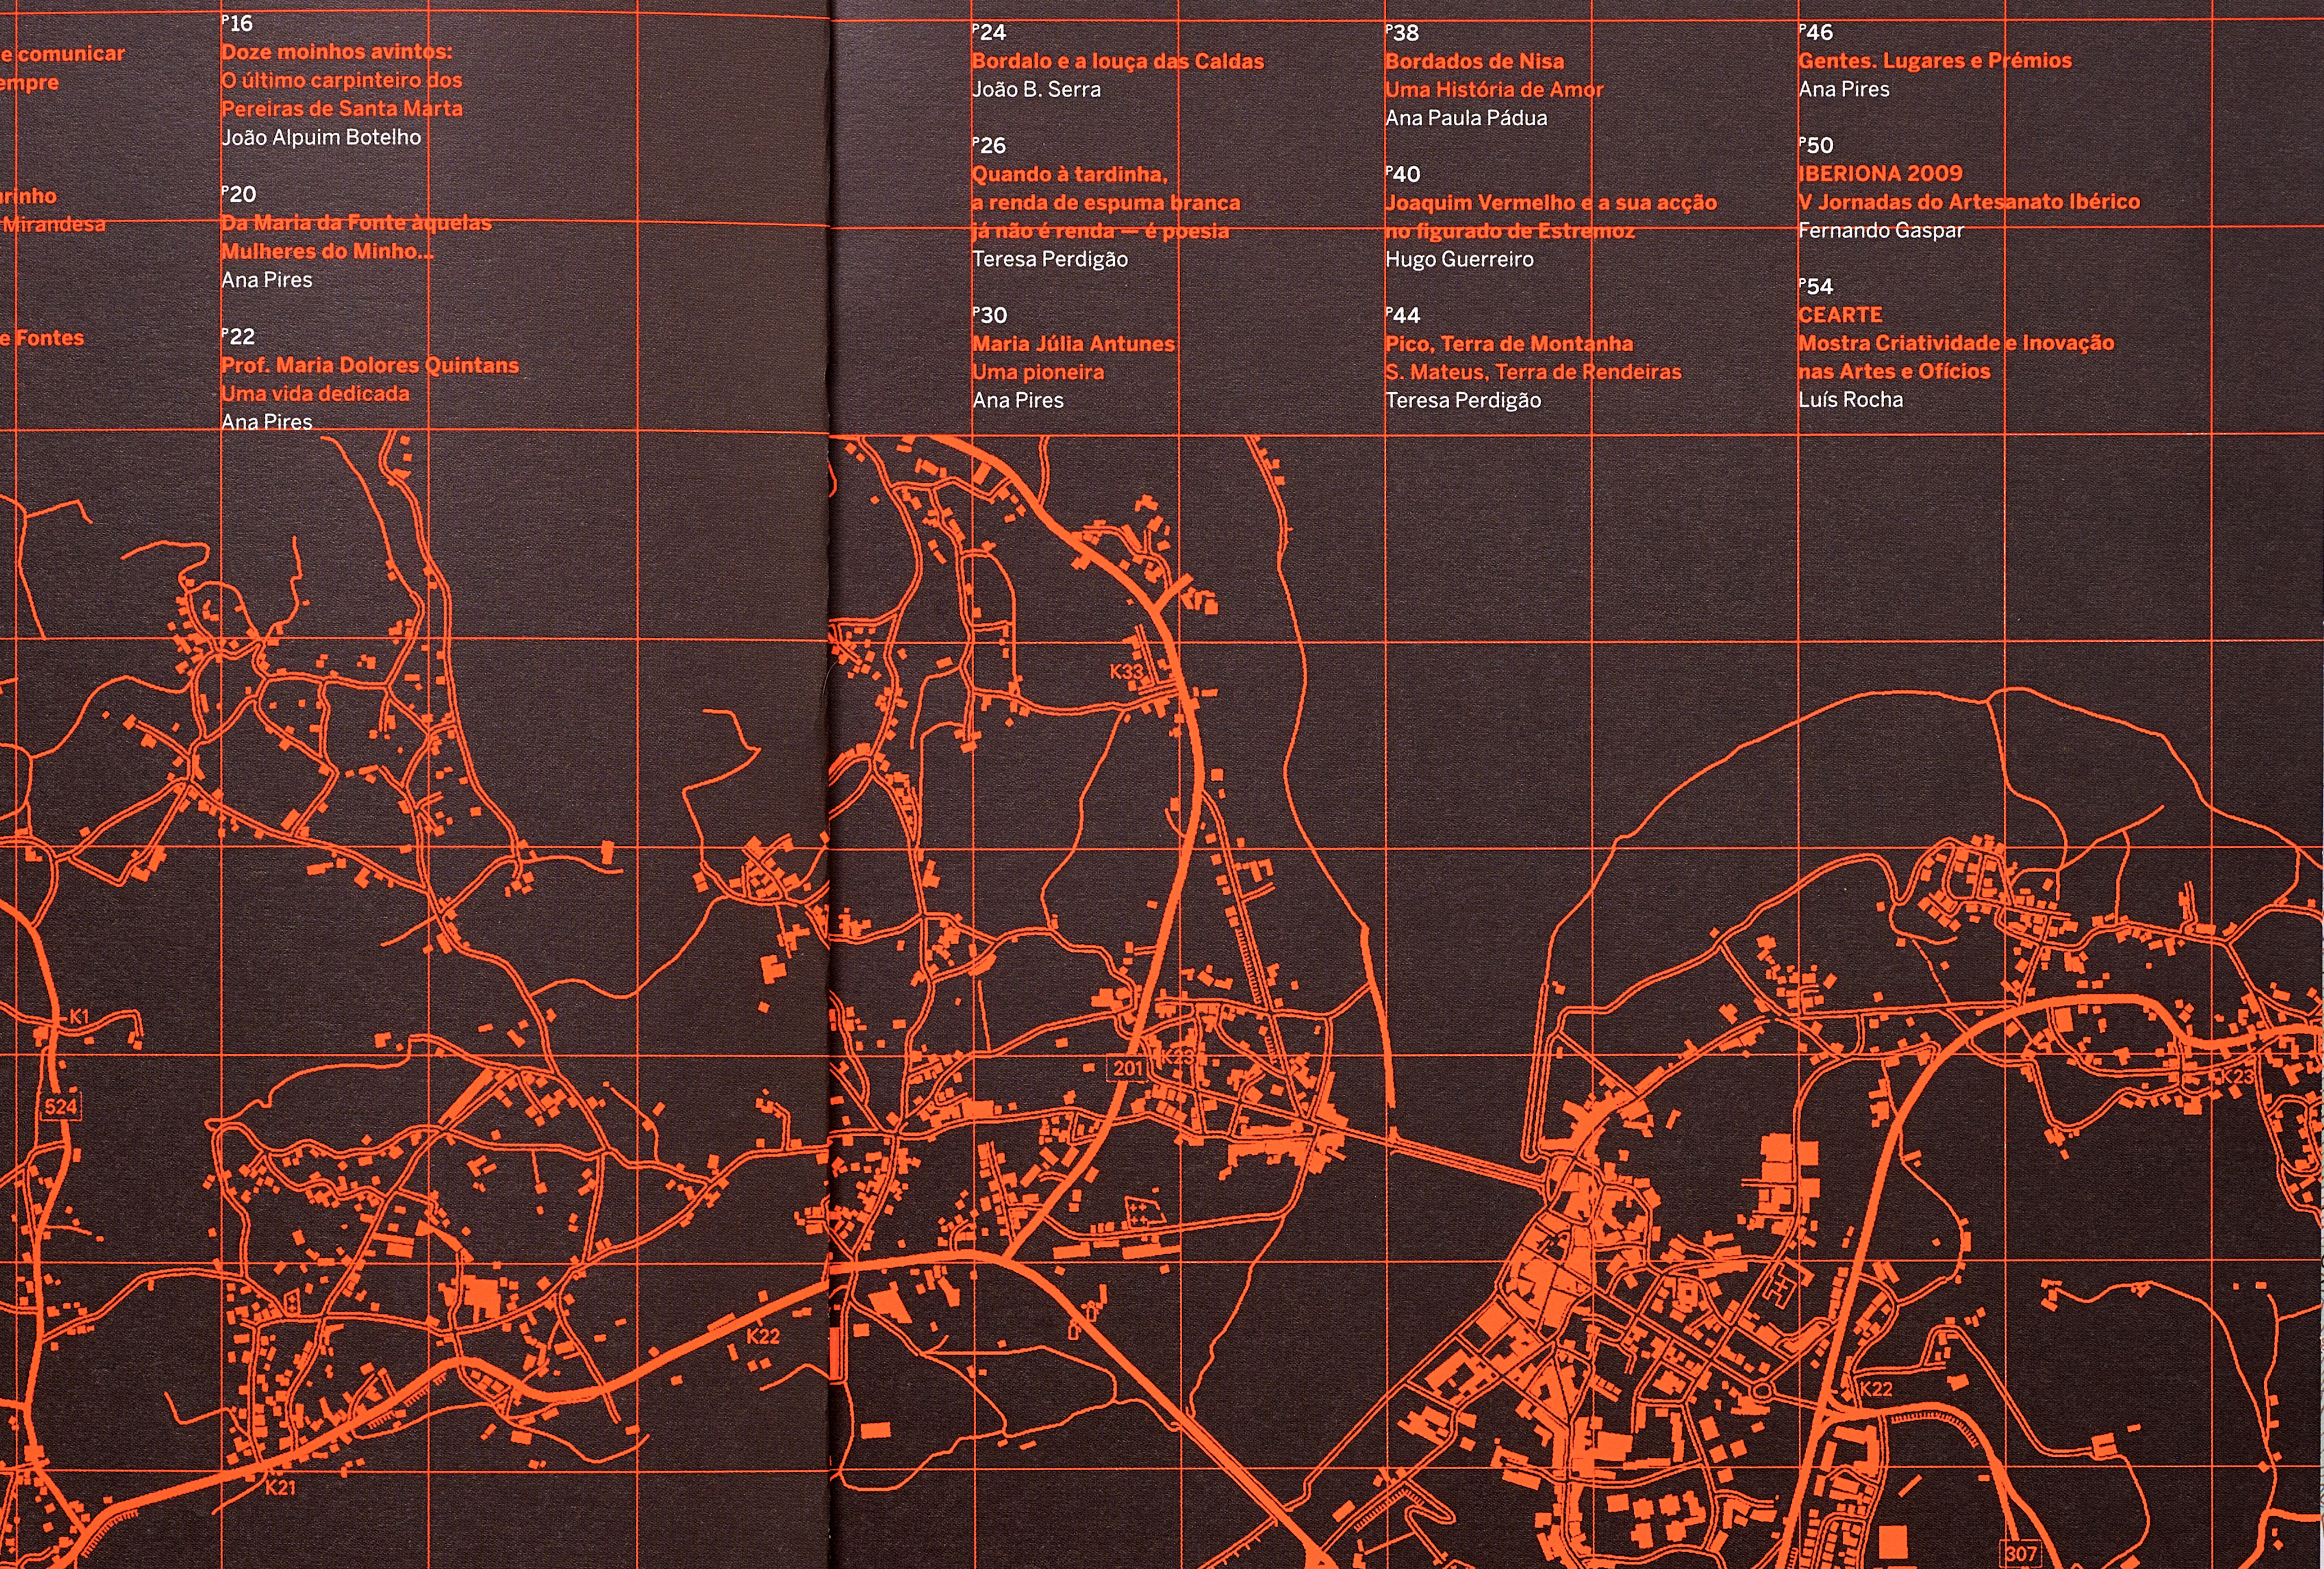2324x1569 pixels.
Task: Click author name 'João Alpuim Botelho'
Action: tap(321, 137)
